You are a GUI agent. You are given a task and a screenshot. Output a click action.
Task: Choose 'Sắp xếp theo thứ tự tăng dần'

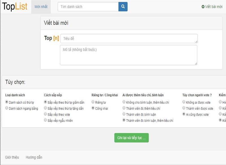[45, 108]
